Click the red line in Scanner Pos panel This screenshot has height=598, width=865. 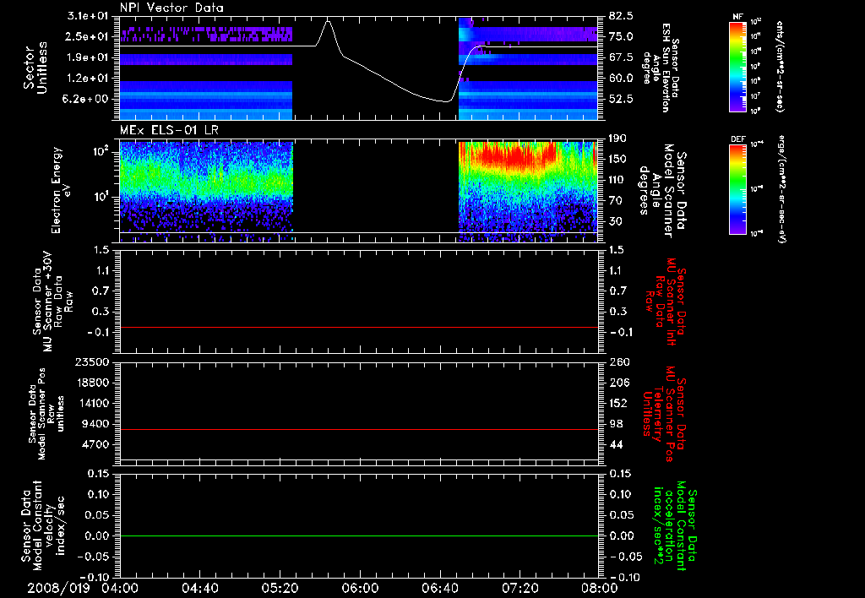pos(359,429)
